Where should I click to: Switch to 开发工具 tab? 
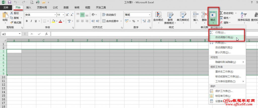tap(101, 7)
